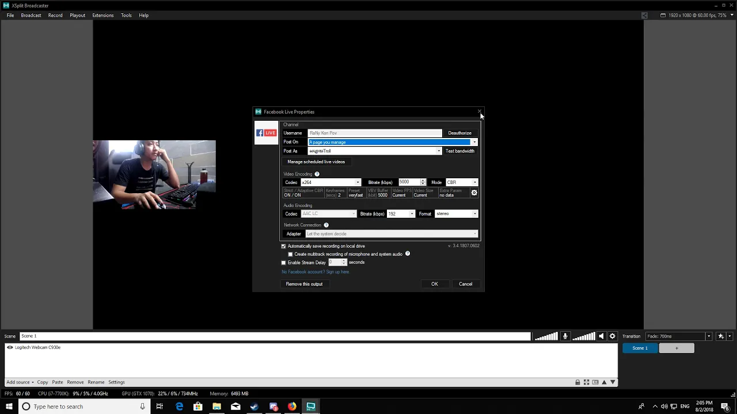Image resolution: width=737 pixels, height=414 pixels.
Task: Click the video Bitrate stepper arrows
Action: click(423, 182)
